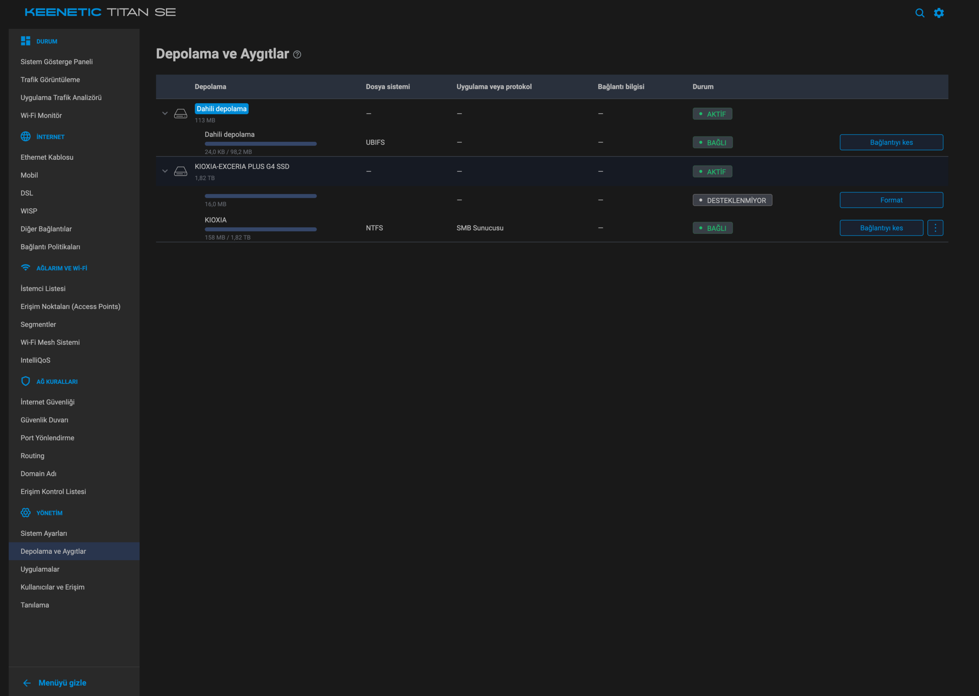This screenshot has height=696, width=979.
Task: Click the Dosya sistemi column header
Action: pos(388,87)
